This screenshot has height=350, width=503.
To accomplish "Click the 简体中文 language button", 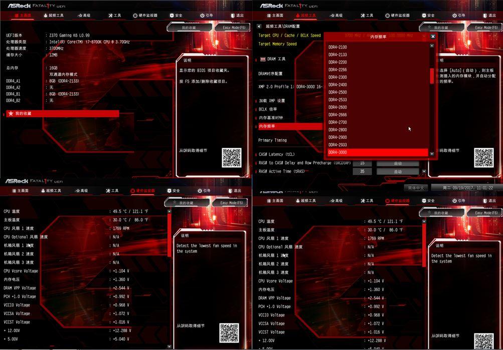I will tap(416, 188).
